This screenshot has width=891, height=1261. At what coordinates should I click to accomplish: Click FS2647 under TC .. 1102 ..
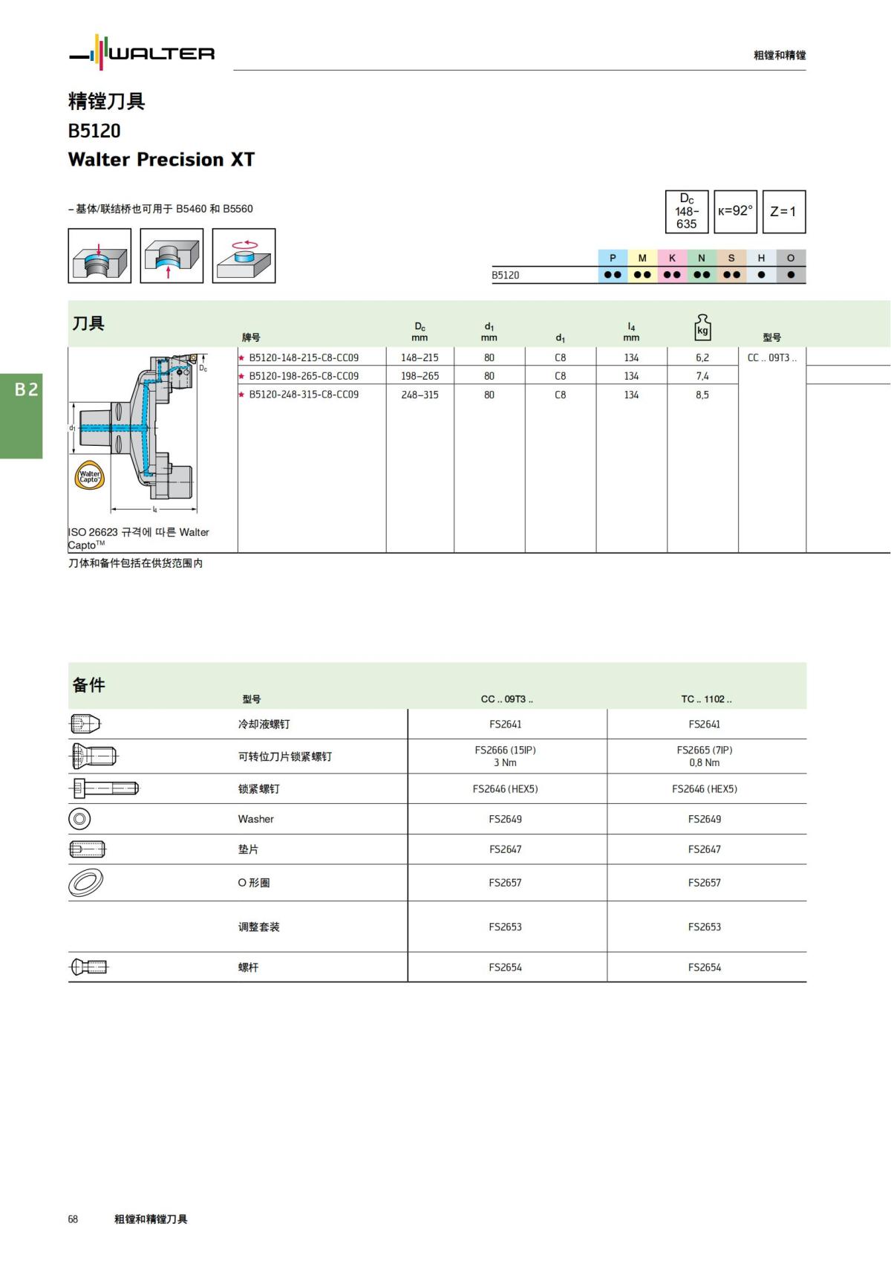pyautogui.click(x=705, y=849)
